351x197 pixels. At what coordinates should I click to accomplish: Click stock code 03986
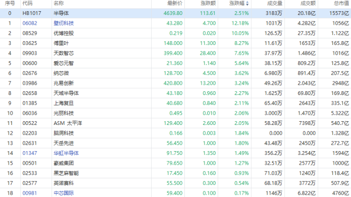(30, 83)
